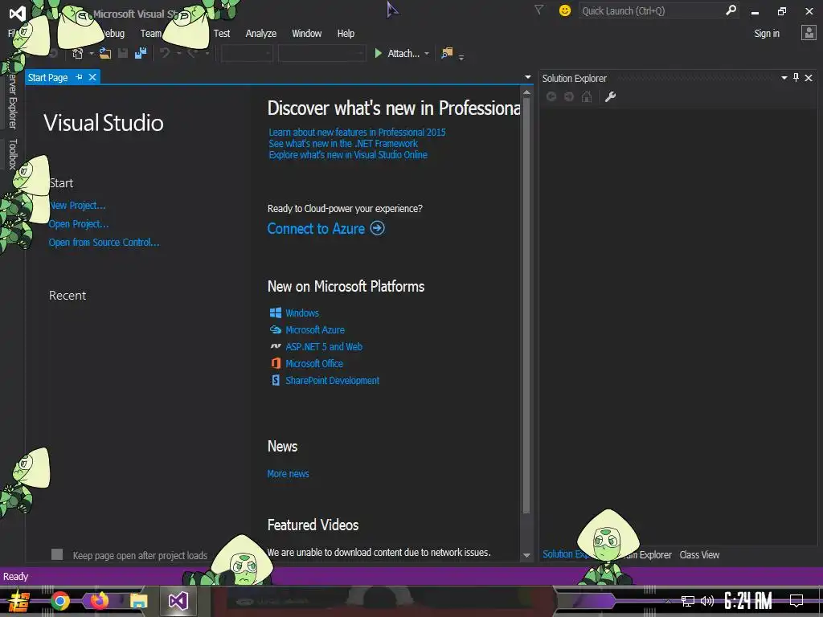
Task: Click the Open Project... link
Action: pos(79,224)
